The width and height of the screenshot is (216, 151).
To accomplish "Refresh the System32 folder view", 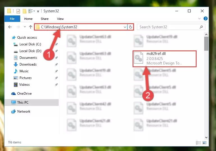I will click(x=130, y=27).
